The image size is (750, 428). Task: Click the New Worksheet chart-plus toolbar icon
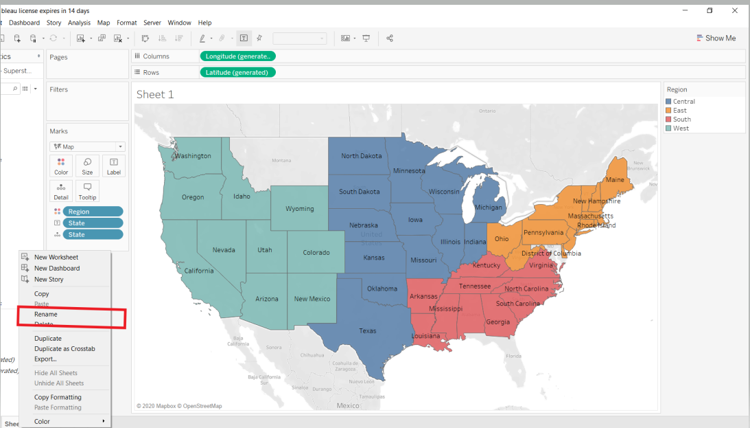[81, 38]
